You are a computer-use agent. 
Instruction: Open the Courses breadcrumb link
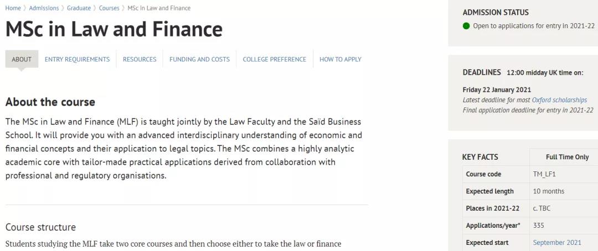(109, 8)
